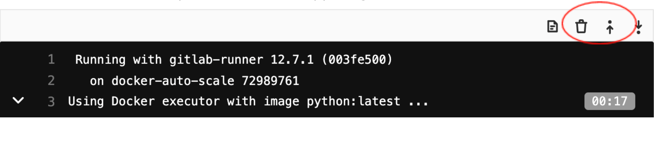Click the revision text (003fe500)
Viewport: 654px width, 141px height.
point(357,59)
